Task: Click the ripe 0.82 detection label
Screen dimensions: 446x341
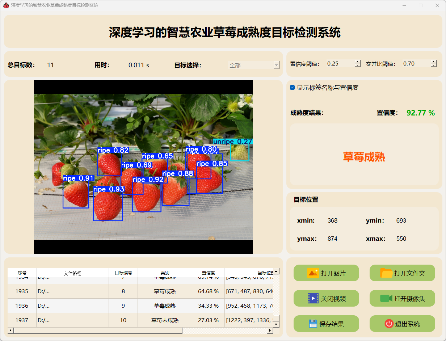Action: coord(113,150)
